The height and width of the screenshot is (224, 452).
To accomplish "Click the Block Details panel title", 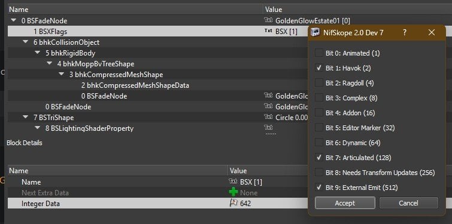I will [25, 143].
